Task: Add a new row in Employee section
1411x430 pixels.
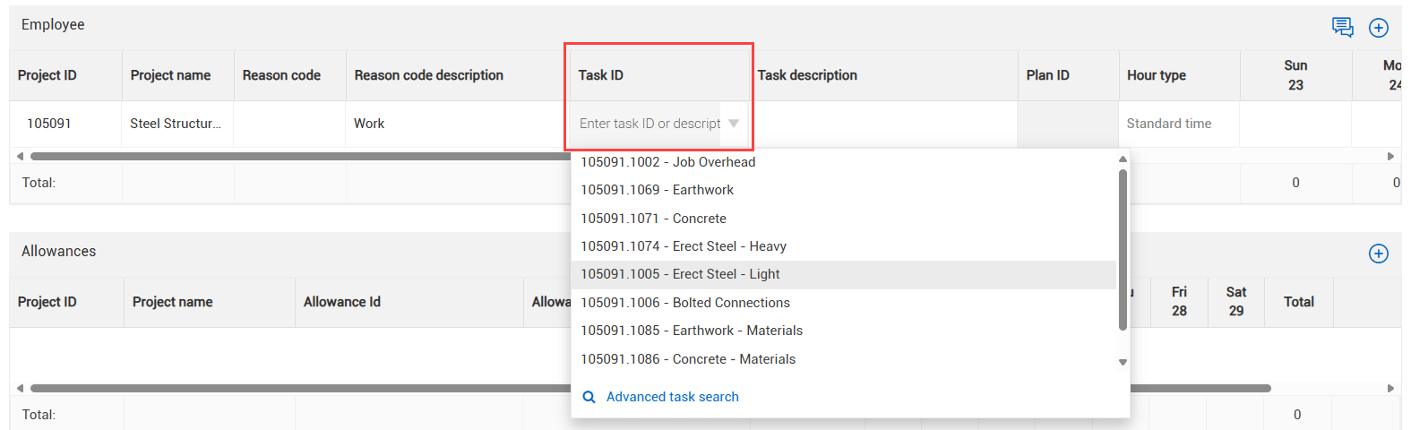Action: coord(1378,28)
